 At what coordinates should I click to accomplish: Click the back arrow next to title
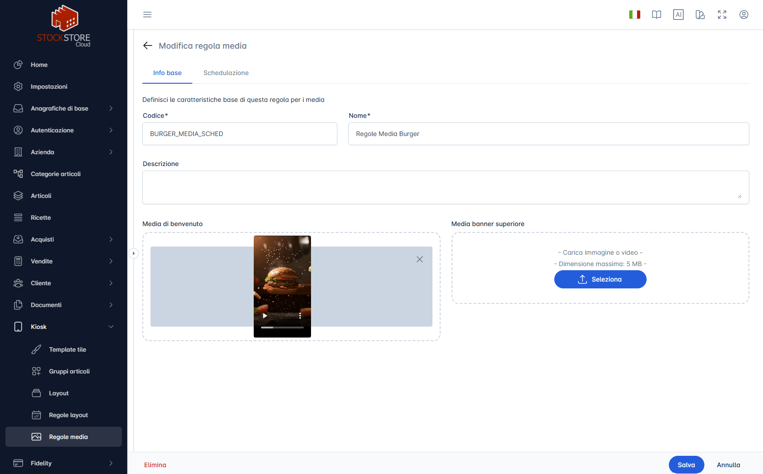pos(147,45)
